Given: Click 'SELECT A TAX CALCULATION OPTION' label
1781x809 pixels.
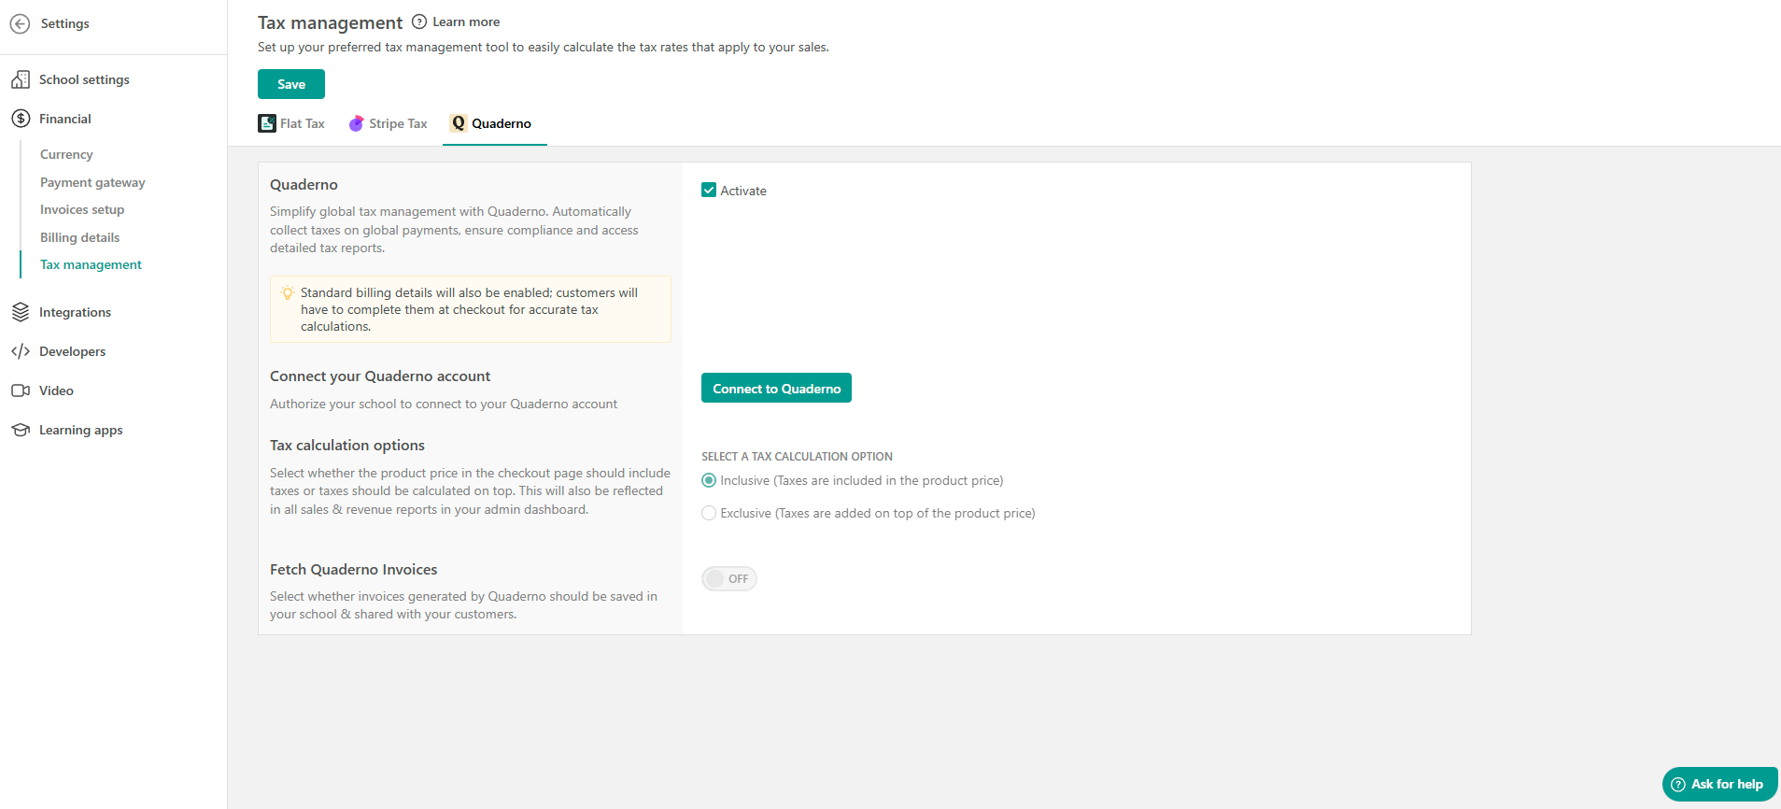Looking at the screenshot, I should tap(797, 457).
